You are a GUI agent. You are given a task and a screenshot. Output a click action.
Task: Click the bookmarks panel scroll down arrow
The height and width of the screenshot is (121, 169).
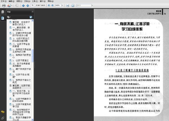(33, 120)
